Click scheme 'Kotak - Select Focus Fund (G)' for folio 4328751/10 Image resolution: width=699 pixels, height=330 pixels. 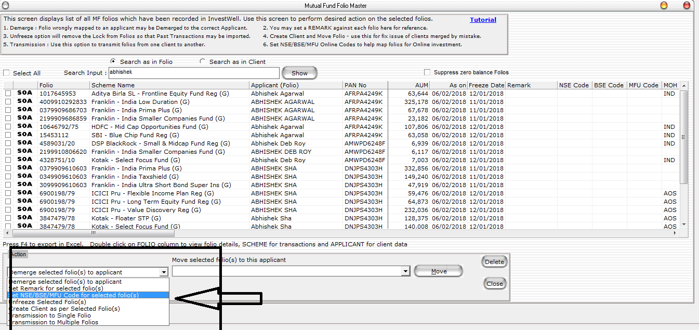pyautogui.click(x=135, y=160)
